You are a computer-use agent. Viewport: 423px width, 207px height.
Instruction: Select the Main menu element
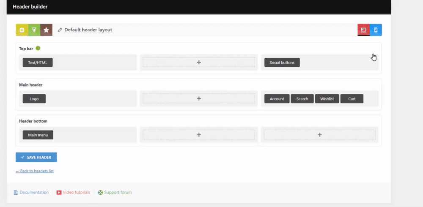pos(38,135)
